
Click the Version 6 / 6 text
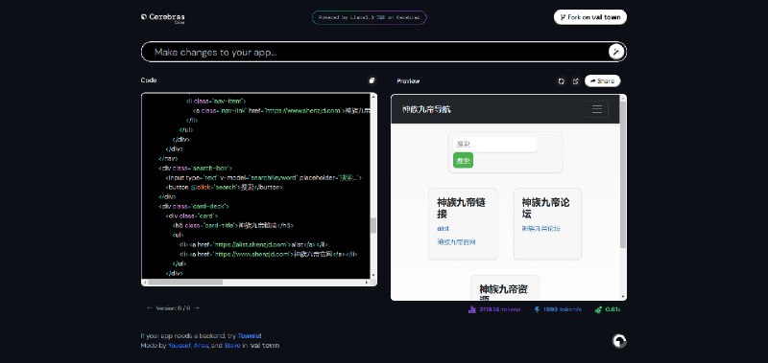point(173,308)
